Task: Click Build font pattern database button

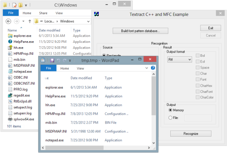Action: [140, 31]
